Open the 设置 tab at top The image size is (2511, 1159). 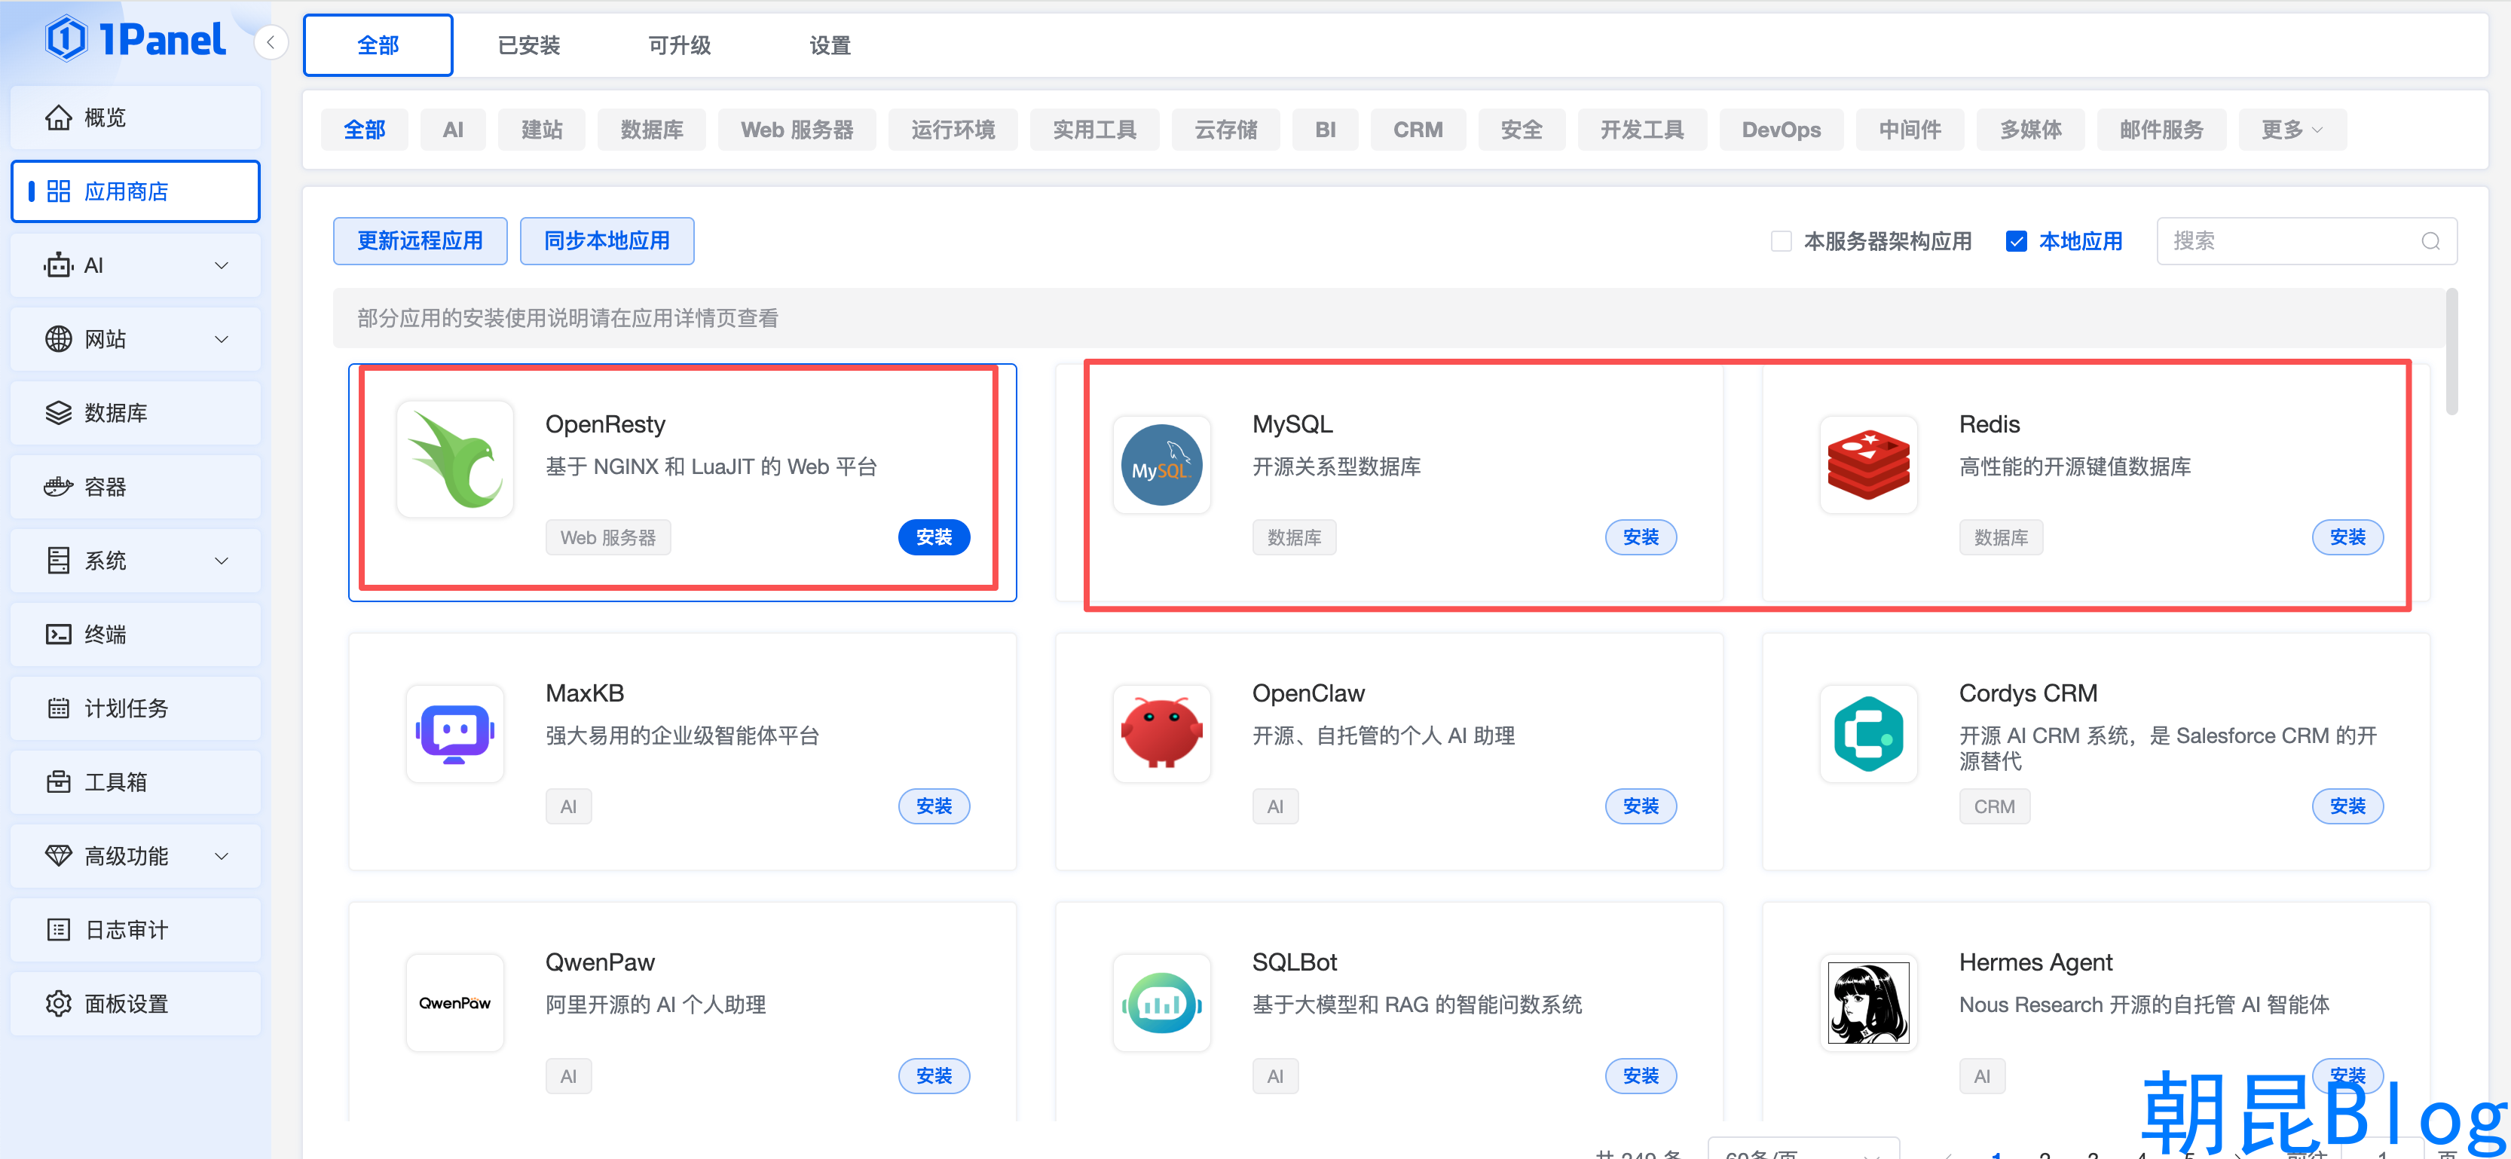830,45
